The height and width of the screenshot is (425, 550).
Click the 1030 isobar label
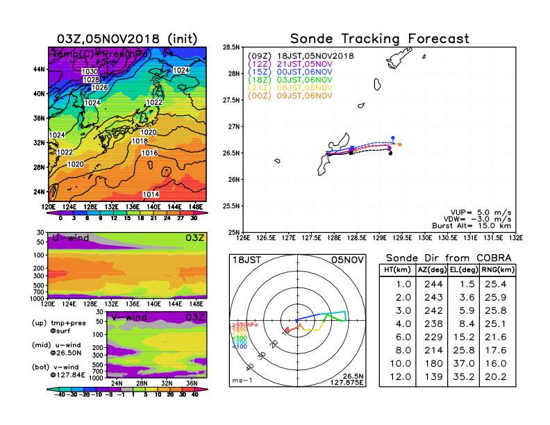(x=90, y=72)
